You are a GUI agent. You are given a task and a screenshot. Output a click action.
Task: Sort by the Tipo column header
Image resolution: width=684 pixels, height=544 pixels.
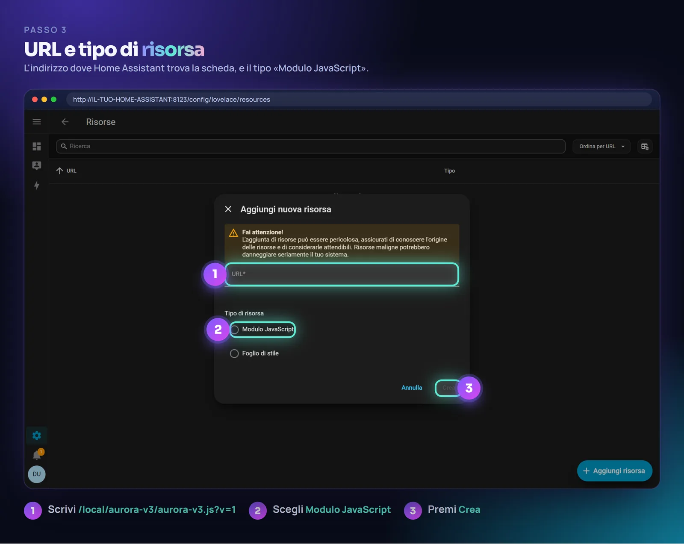coord(449,171)
